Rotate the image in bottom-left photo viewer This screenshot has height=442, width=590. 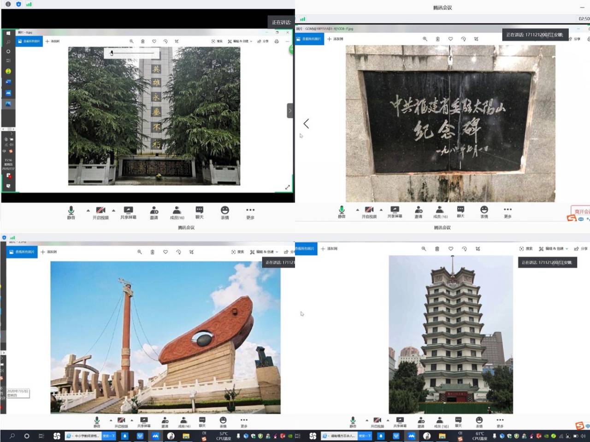tap(178, 252)
